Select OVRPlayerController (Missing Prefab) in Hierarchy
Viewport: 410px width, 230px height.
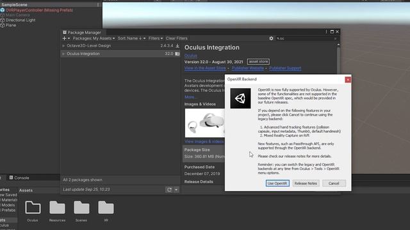pos(39,10)
